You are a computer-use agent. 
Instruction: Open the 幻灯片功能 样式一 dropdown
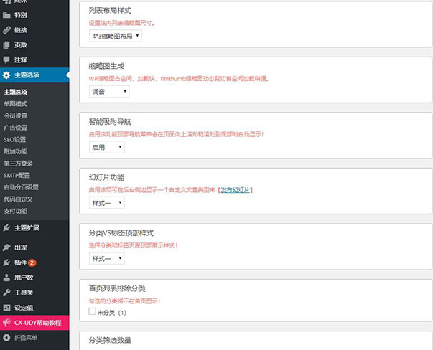(x=106, y=203)
